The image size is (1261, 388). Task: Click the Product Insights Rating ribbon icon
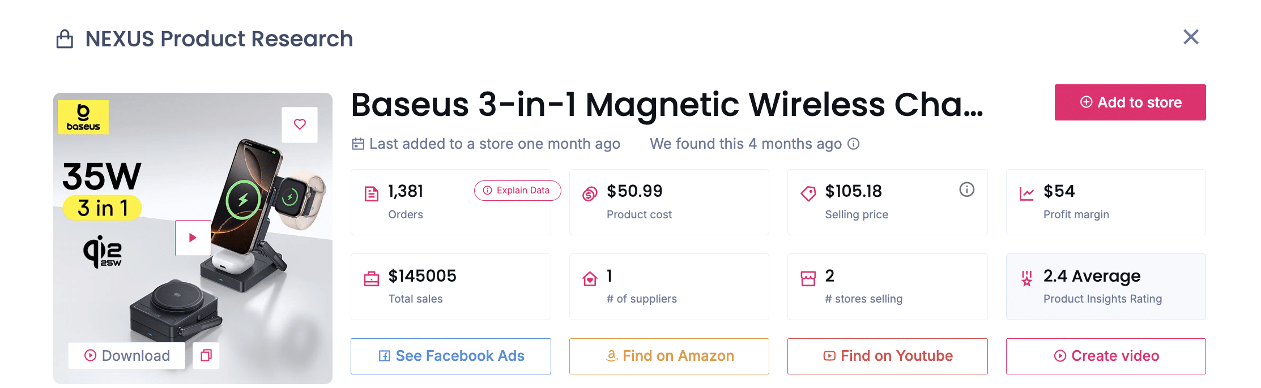pos(1026,277)
